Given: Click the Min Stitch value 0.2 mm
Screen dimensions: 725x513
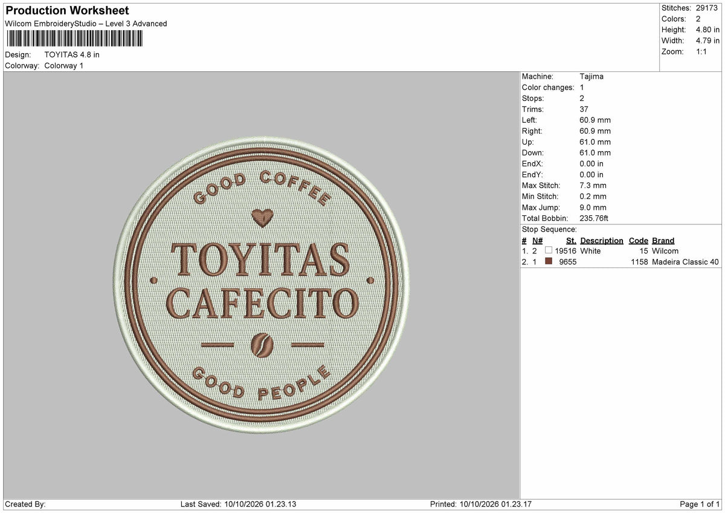Looking at the screenshot, I should (593, 196).
